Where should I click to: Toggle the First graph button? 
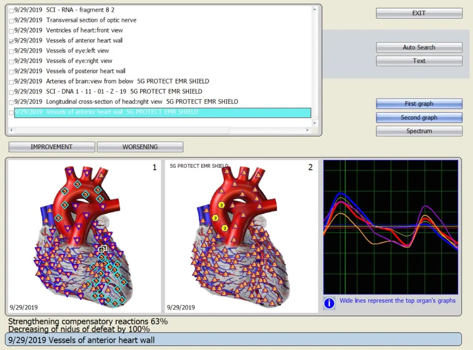[x=419, y=104]
